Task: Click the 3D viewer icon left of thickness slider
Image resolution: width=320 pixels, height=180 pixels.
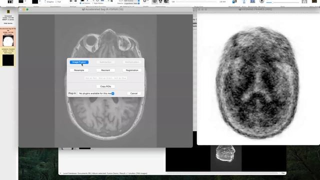Action: [x=166, y=1]
